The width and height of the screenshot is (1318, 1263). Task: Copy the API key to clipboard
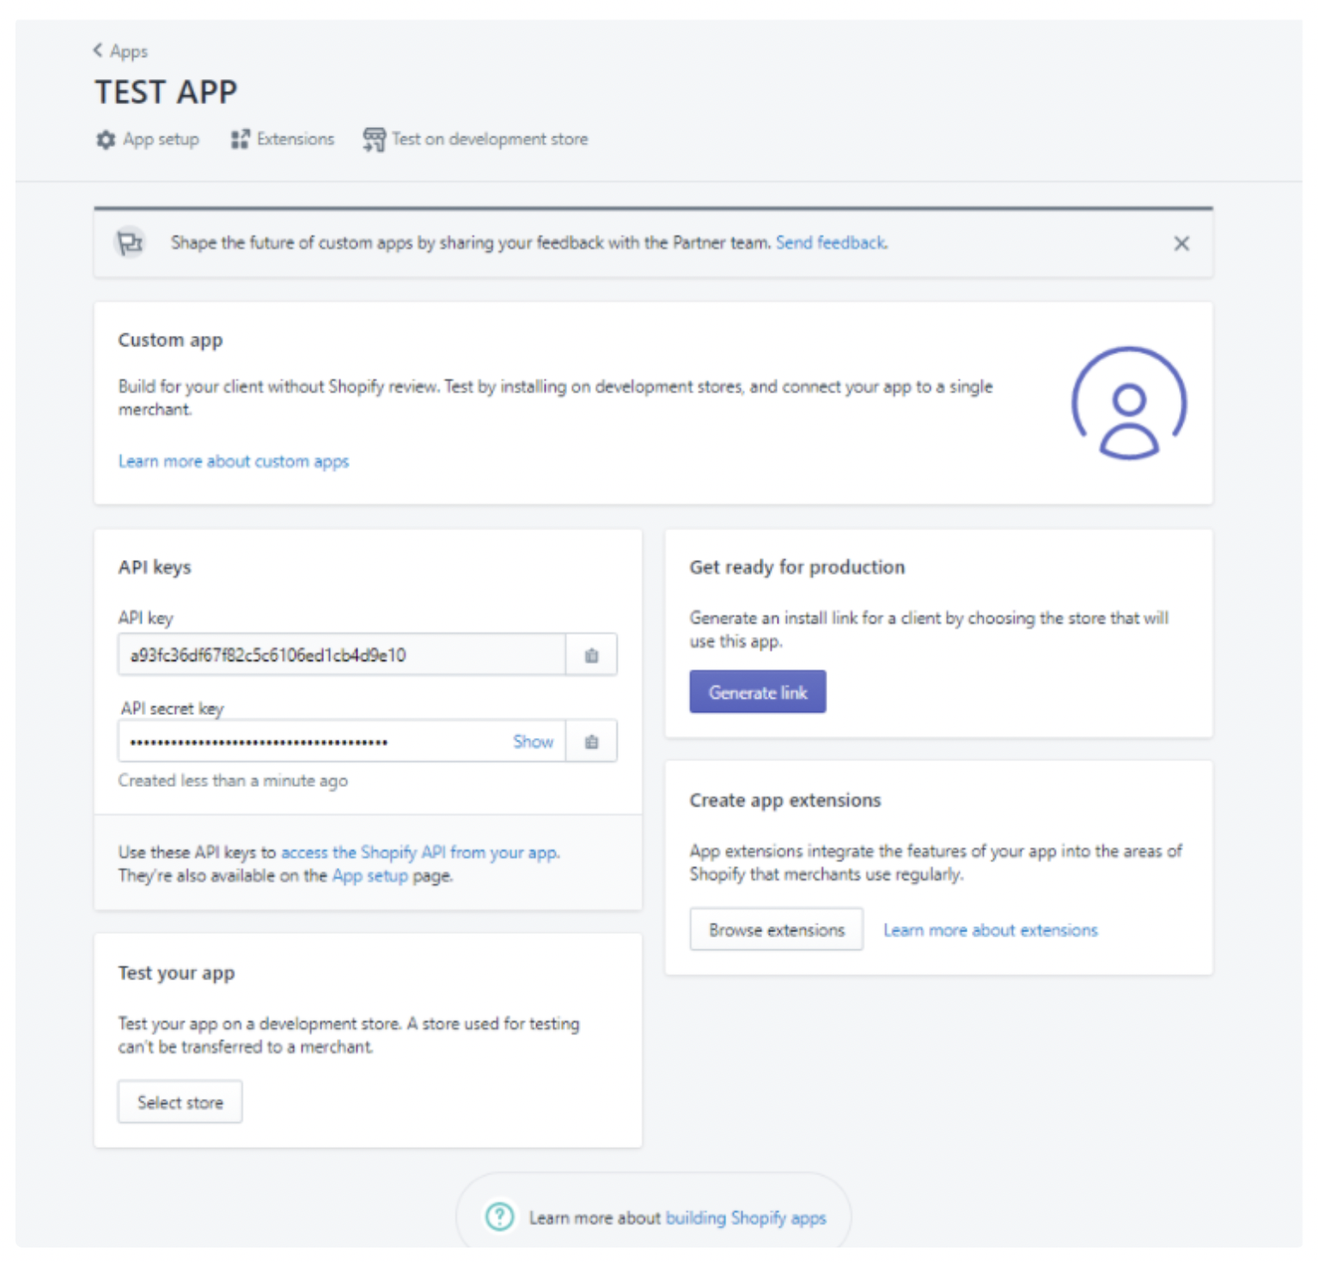click(x=591, y=656)
